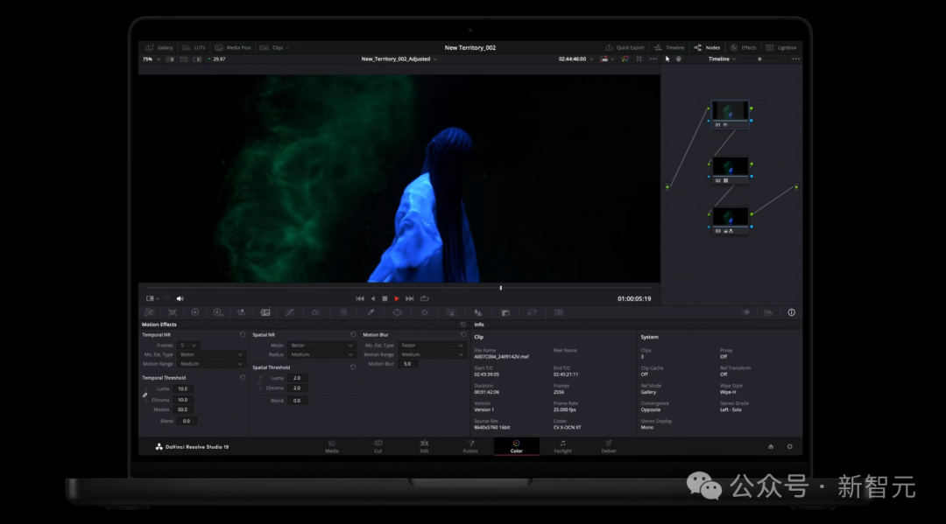946x524 pixels.
Task: Switch to the Media page
Action: 332,446
